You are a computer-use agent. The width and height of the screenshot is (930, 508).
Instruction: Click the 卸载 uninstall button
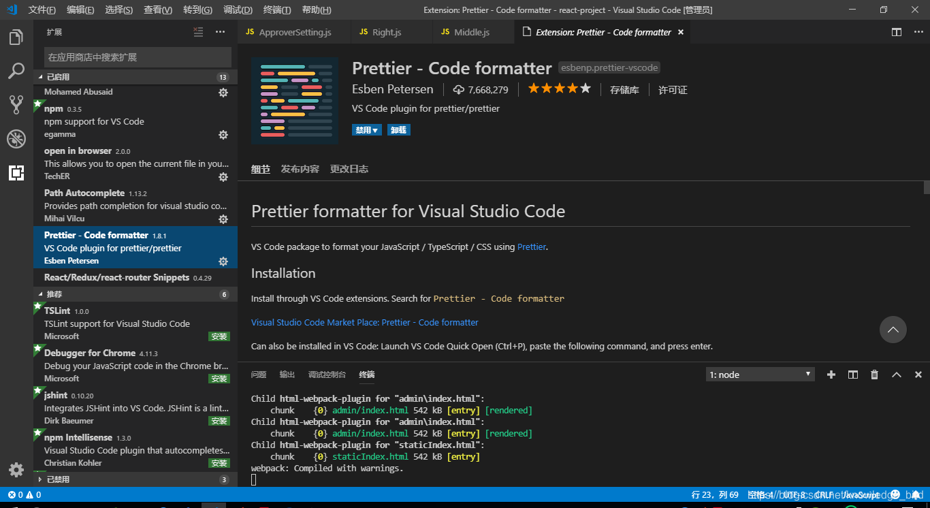coord(398,129)
